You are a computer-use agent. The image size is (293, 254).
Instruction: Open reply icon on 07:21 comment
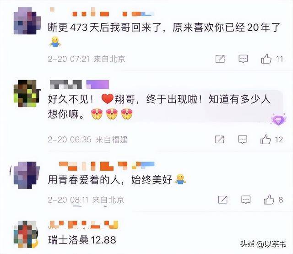click(243, 59)
